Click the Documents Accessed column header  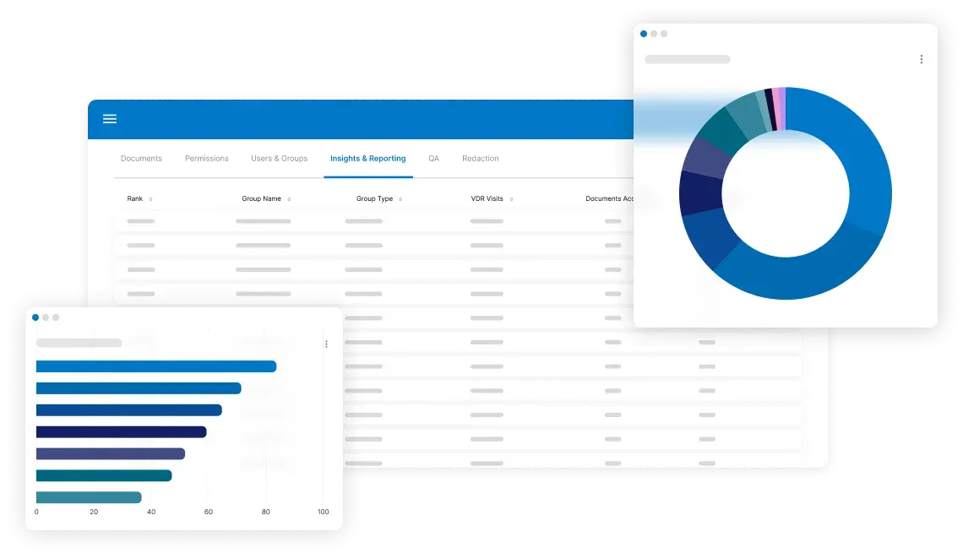tap(609, 199)
